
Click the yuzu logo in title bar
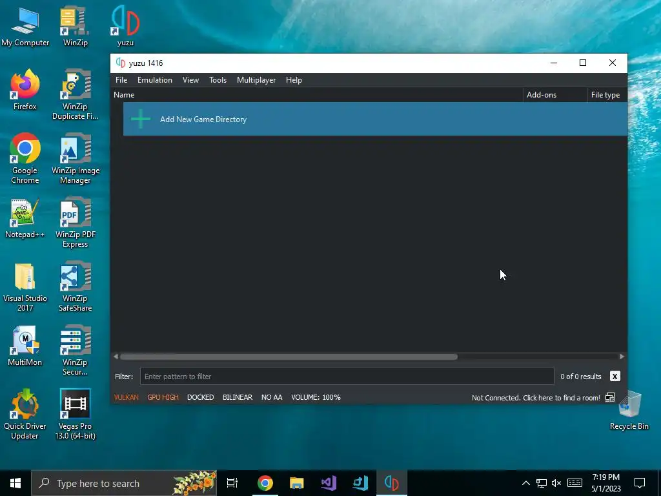click(x=121, y=63)
